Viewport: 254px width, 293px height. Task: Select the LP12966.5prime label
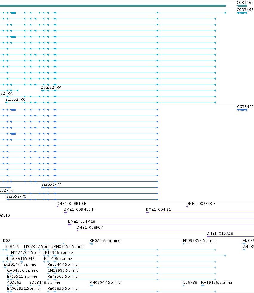[x=58, y=252]
